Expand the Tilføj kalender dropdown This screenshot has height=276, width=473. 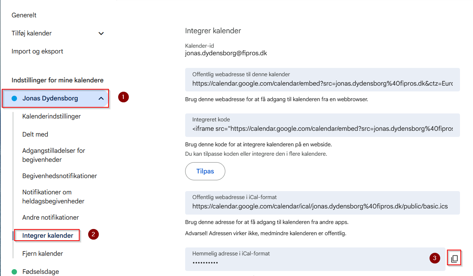(101, 33)
